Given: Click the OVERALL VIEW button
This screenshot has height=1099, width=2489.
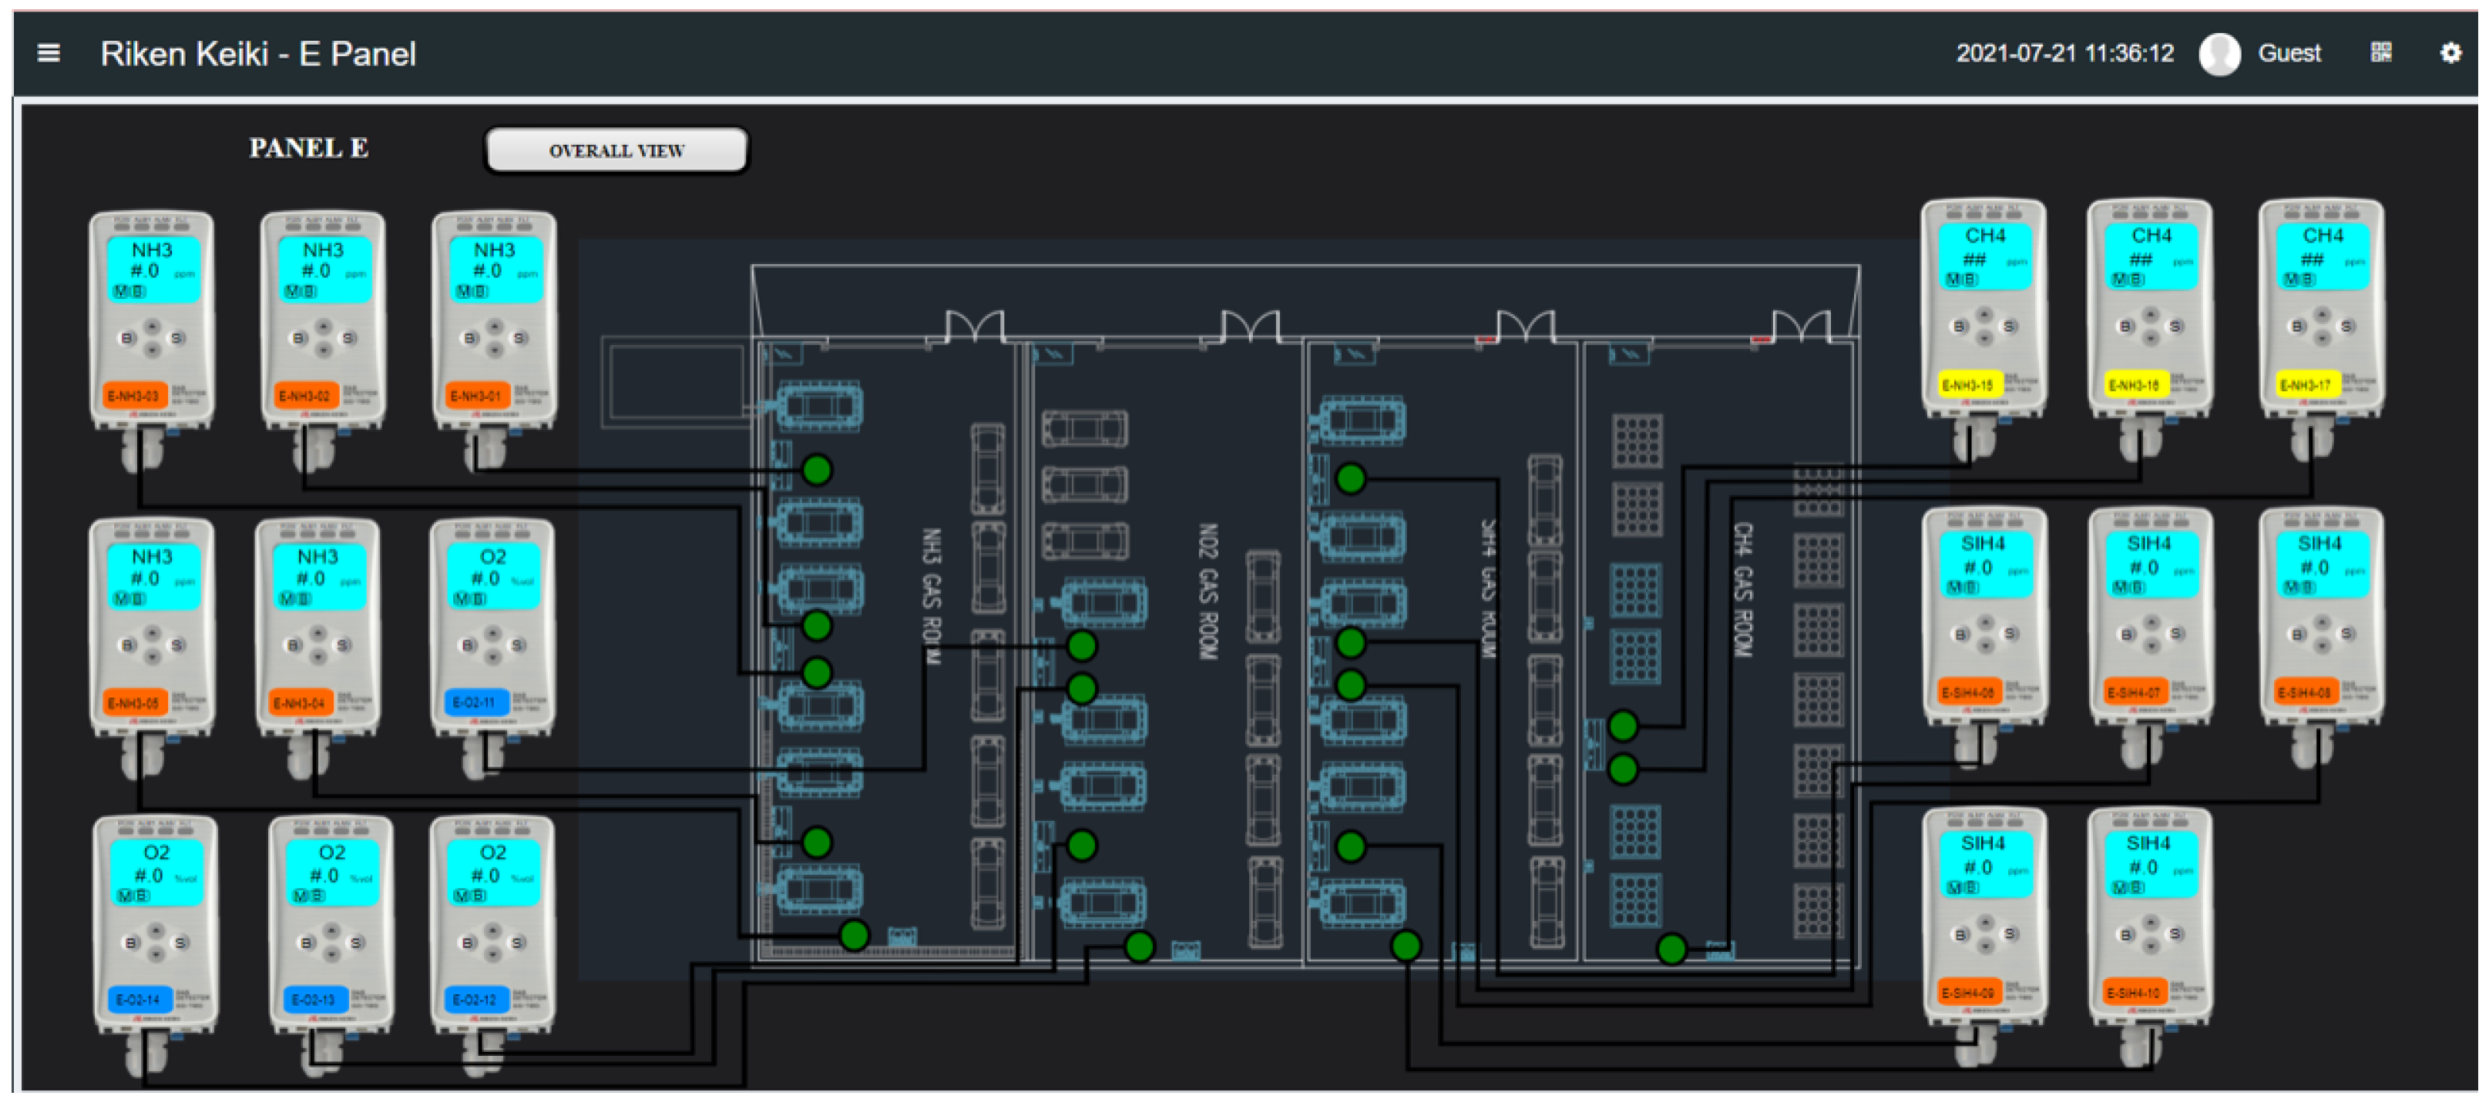Looking at the screenshot, I should [x=616, y=151].
